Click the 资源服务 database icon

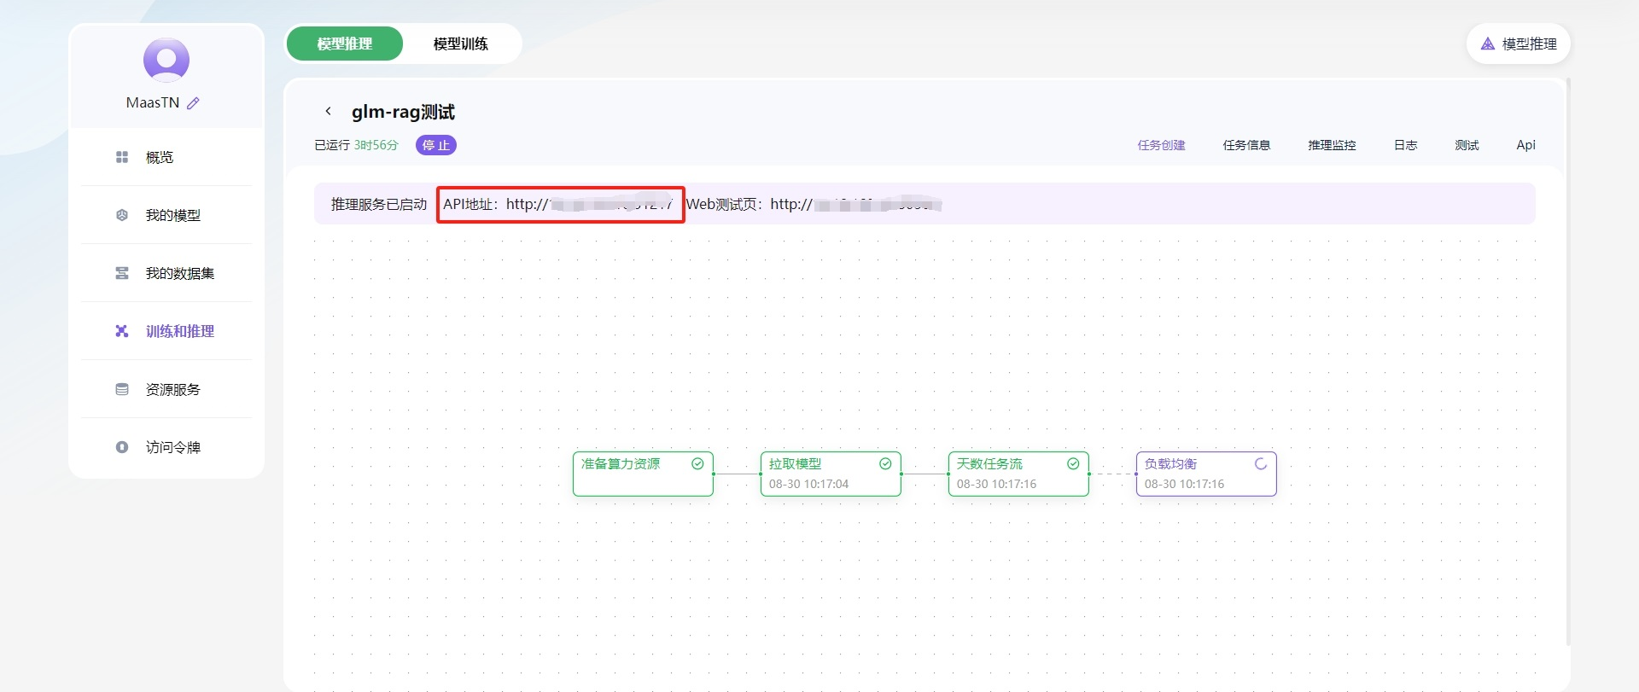[x=122, y=389]
